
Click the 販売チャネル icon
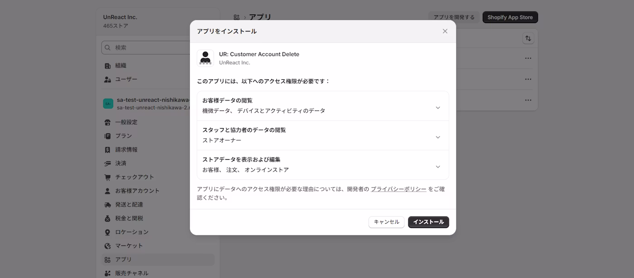tap(107, 273)
